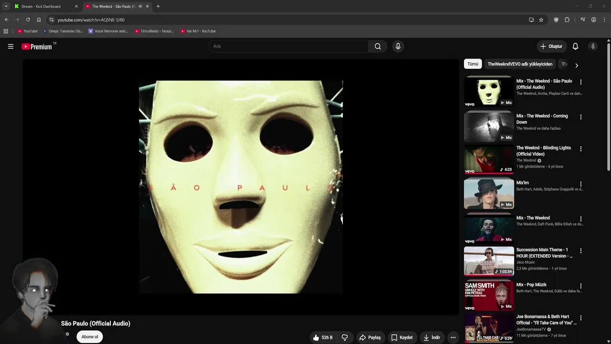This screenshot has width=611, height=344.
Task: Open the Extensions puzzle icon
Action: point(567,20)
